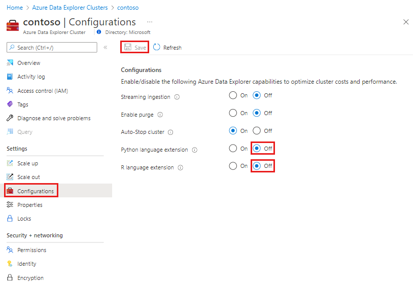The image size is (416, 284).
Task: Open the Activity log page
Action: [31, 77]
